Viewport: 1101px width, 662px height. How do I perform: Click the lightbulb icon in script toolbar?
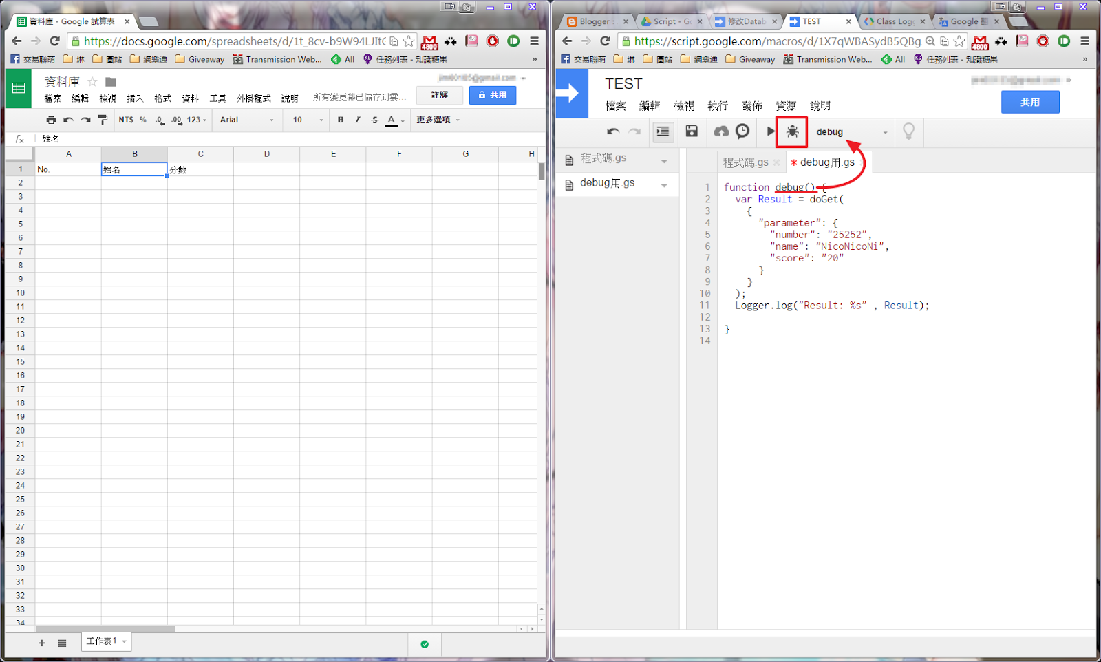pos(908,131)
